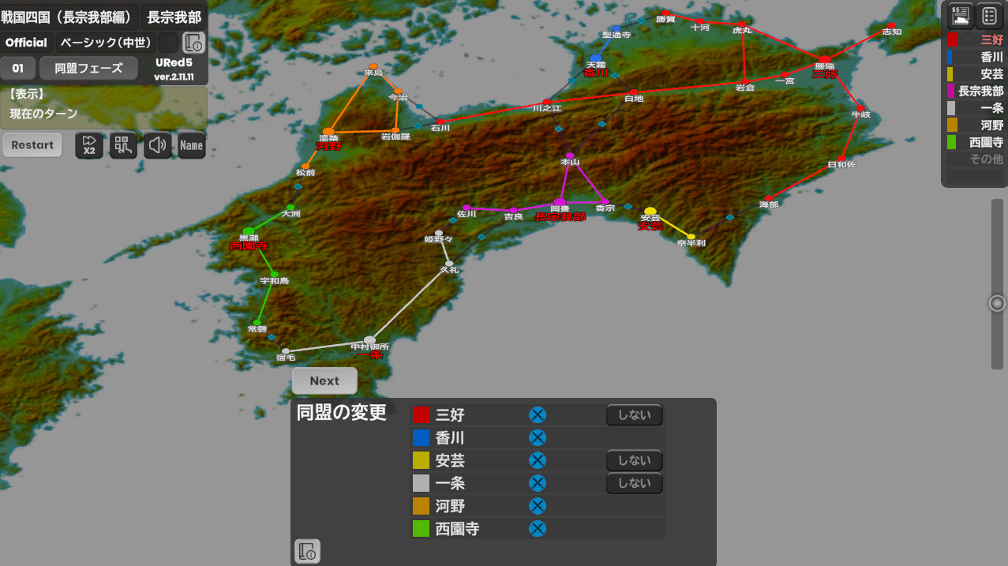Click the Next button
This screenshot has height=566, width=1008.
pyautogui.click(x=324, y=380)
